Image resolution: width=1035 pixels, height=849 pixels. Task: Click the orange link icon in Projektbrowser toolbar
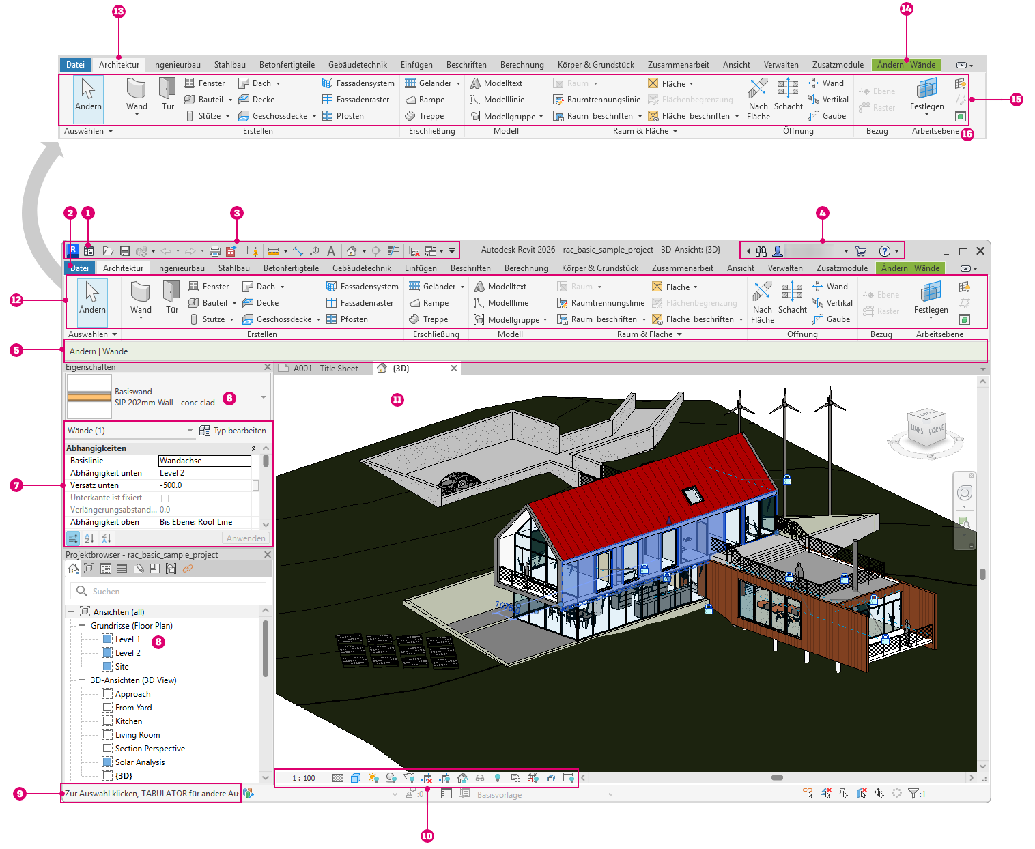(x=187, y=569)
